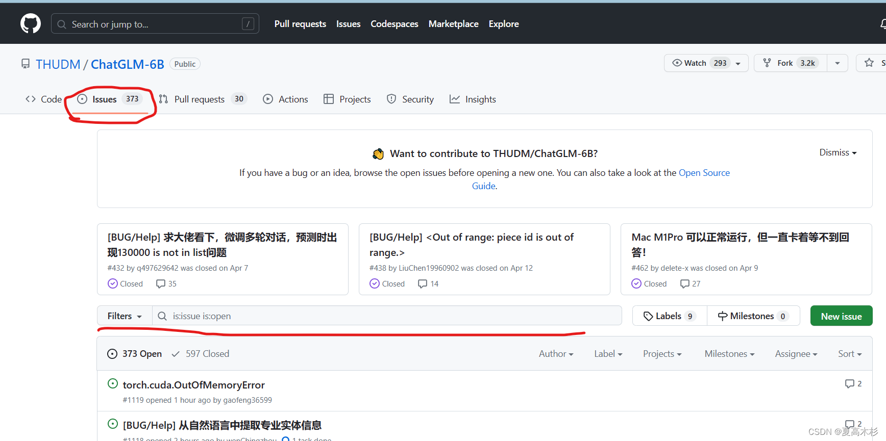Select the Issues 373 tab
The height and width of the screenshot is (441, 886).
[110, 99]
